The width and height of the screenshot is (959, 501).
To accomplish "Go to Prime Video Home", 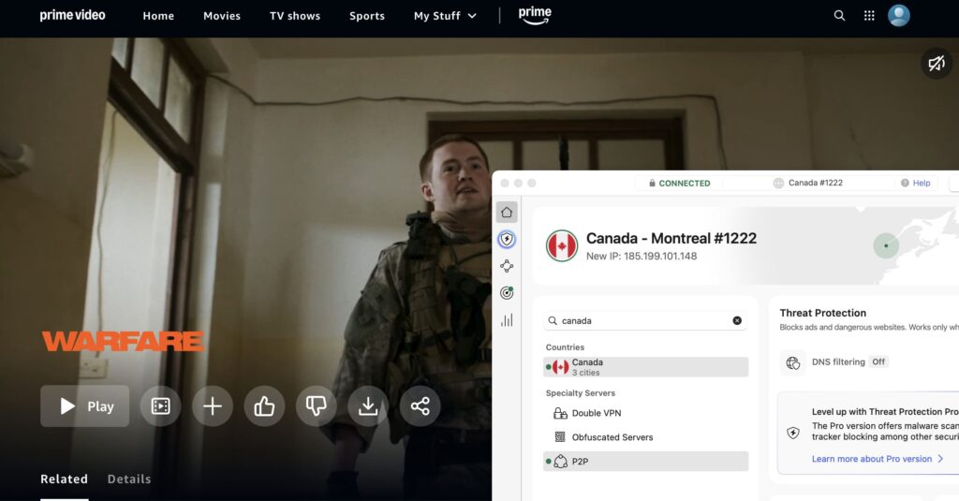I will coord(158,16).
